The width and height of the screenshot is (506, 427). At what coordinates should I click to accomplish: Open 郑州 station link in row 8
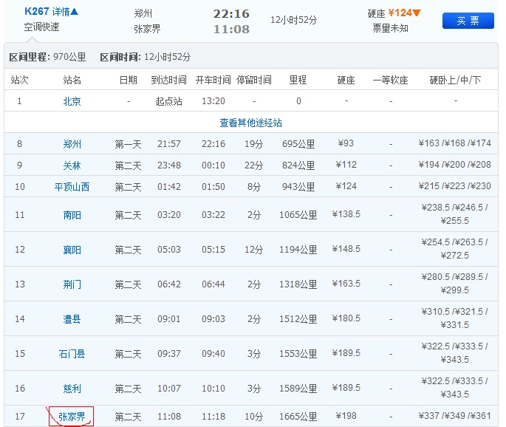pyautogui.click(x=72, y=144)
